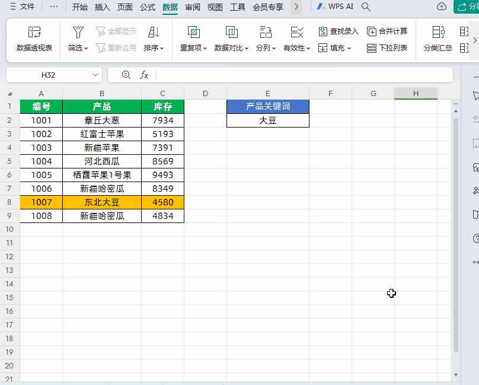Open the 填充 fill dropdown

[335, 47]
